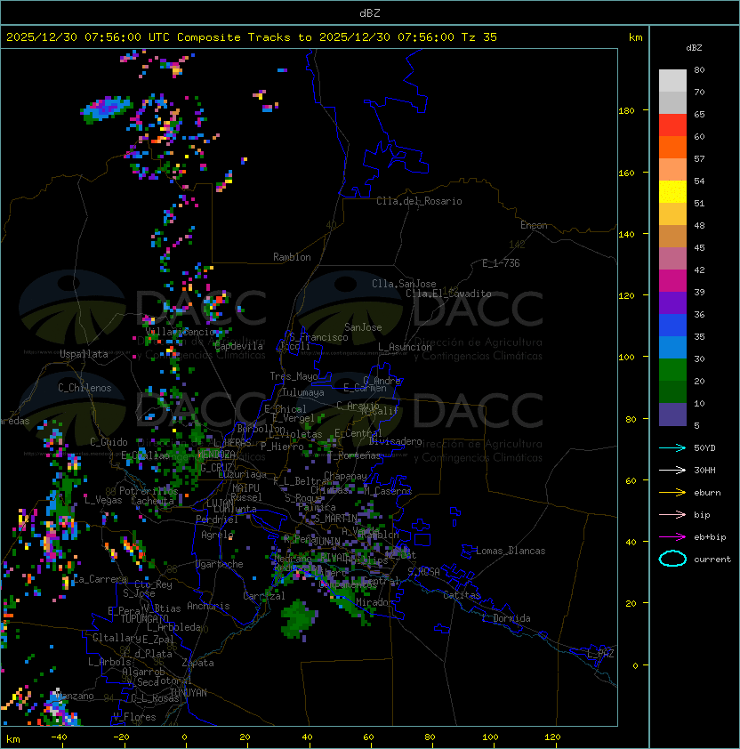Click the 'Manzano' map label
740x749 pixels.
[76, 696]
